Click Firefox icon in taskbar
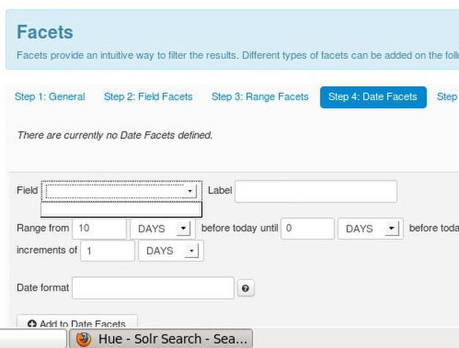 pyautogui.click(x=84, y=339)
